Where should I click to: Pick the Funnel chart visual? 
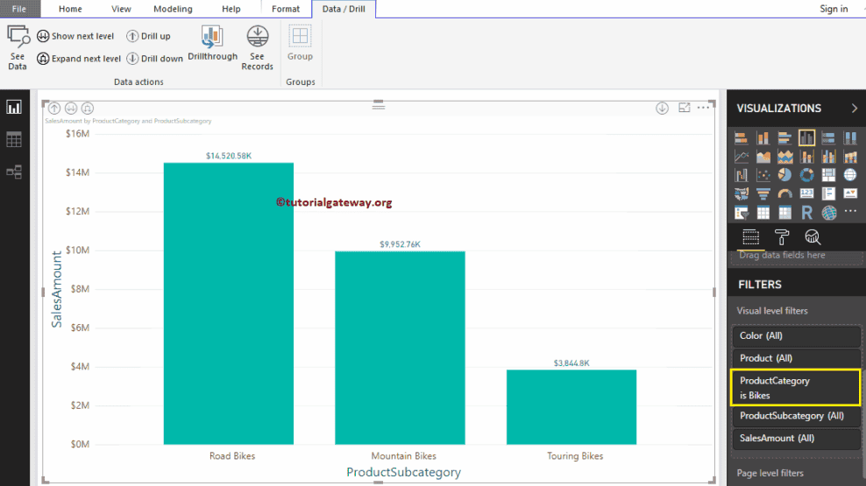[763, 194]
